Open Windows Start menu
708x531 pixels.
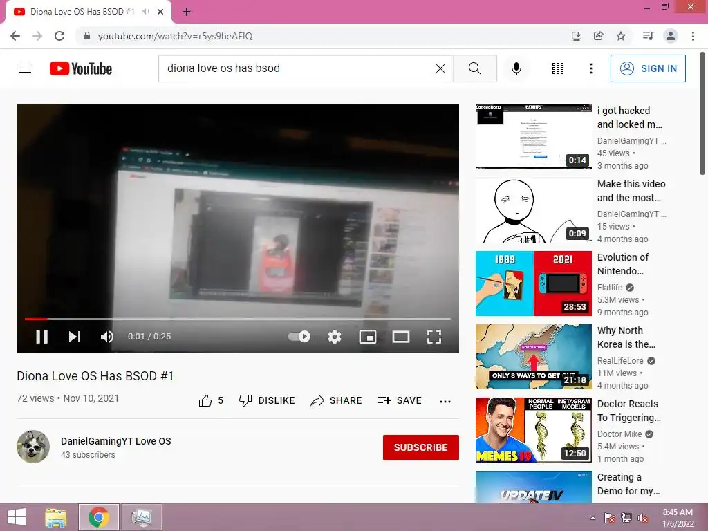[17, 517]
